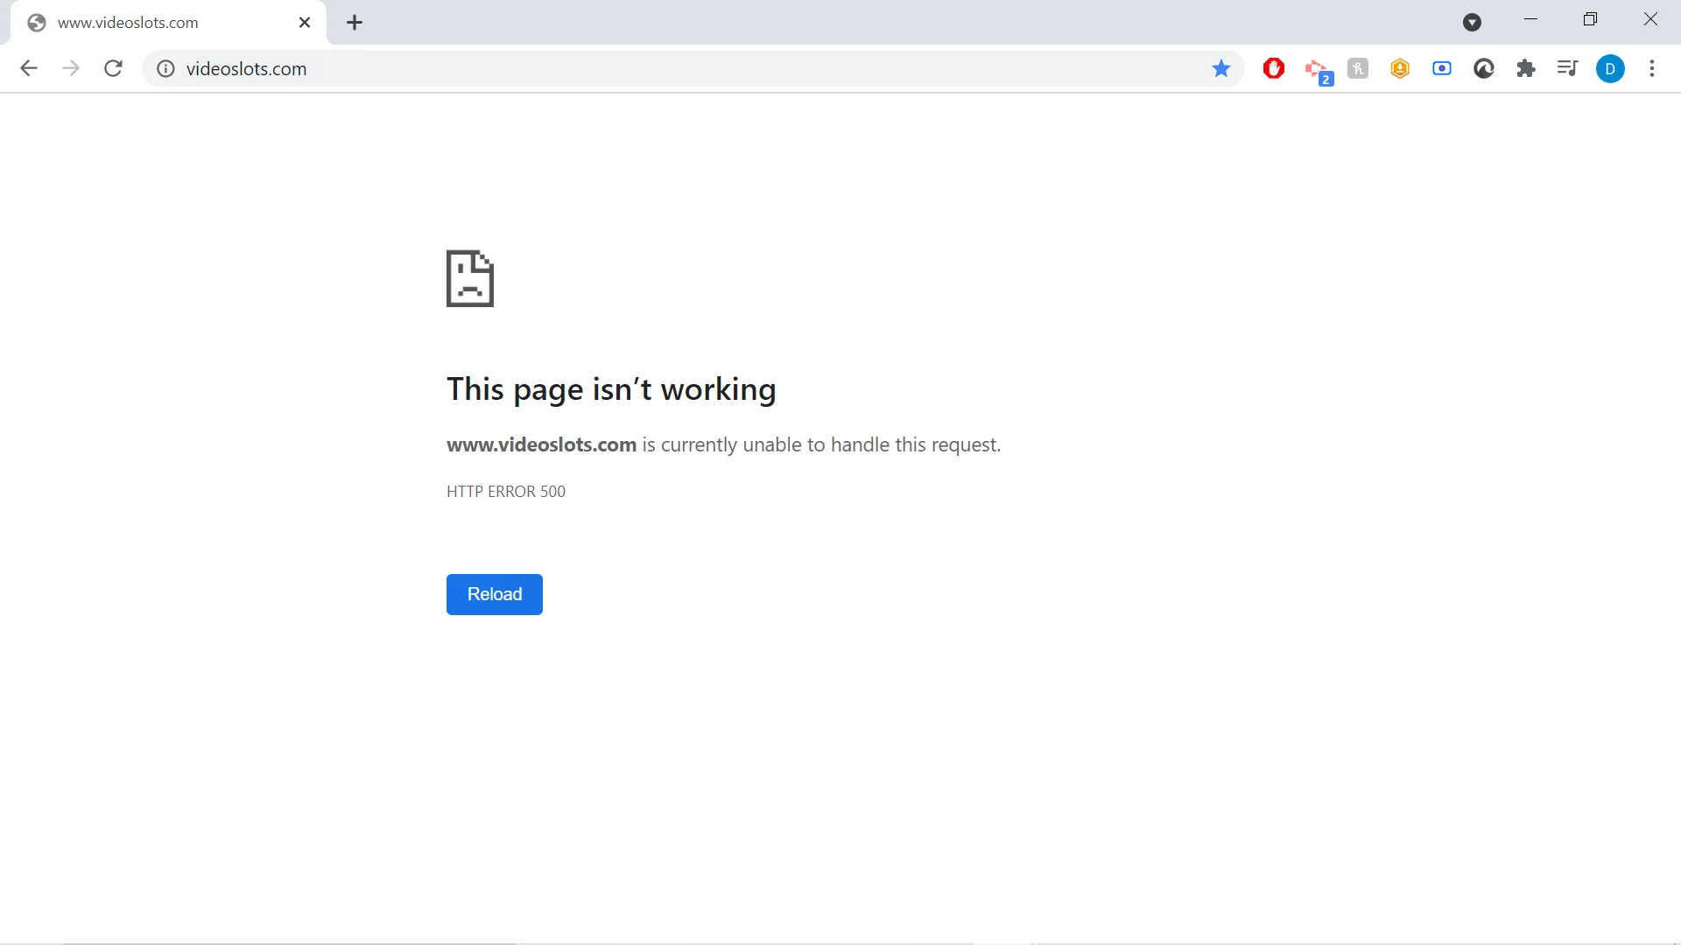Open a new tab with plus button
The height and width of the screenshot is (945, 1681).
(355, 23)
